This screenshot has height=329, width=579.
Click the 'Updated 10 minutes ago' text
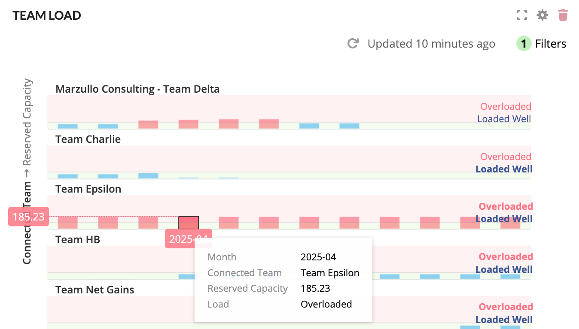(431, 44)
